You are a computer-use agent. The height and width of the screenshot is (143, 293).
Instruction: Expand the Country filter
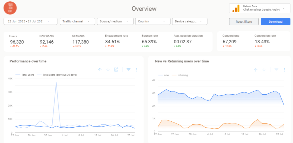point(153,21)
